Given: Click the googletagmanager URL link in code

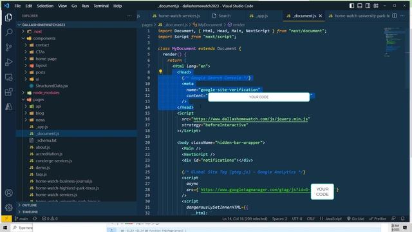Looking at the screenshot, I should pos(255,189).
